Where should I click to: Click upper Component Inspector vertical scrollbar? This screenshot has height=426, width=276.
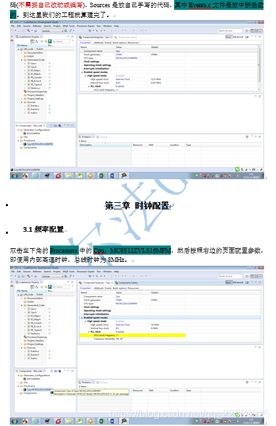pyautogui.click(x=259, y=68)
